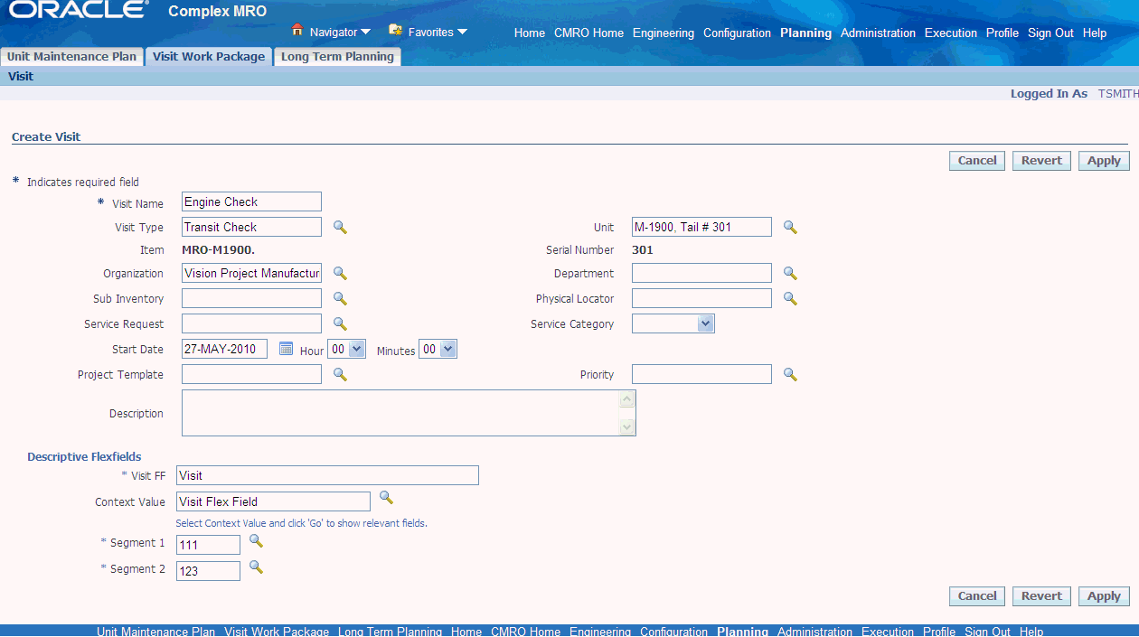
Task: Open the Home link in top navigation
Action: pos(530,33)
